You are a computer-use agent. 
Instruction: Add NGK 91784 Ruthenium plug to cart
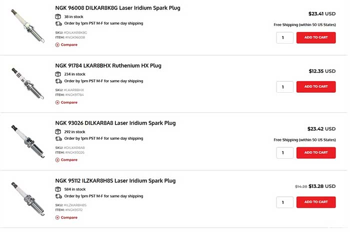(316, 87)
